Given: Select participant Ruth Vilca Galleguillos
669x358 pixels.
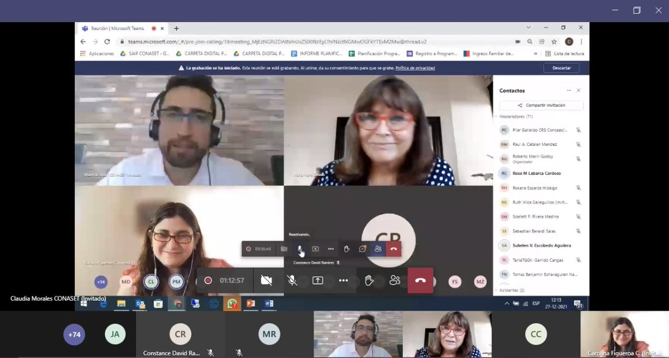Looking at the screenshot, I should pyautogui.click(x=540, y=202).
